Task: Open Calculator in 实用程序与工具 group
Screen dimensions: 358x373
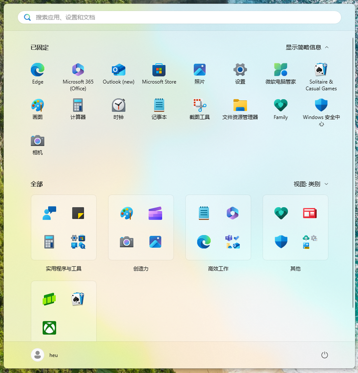Action: point(49,242)
